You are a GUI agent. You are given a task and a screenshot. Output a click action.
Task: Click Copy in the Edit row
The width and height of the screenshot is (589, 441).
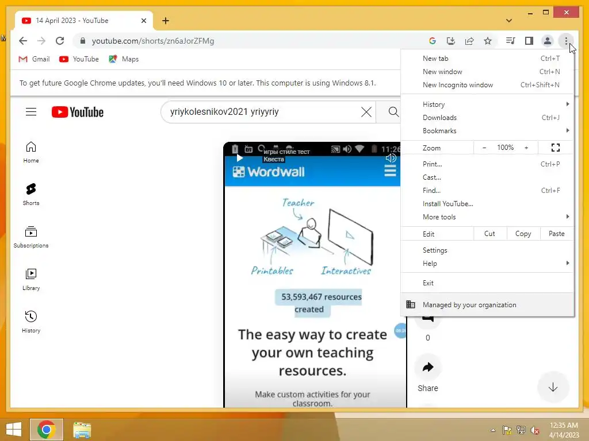click(x=523, y=234)
